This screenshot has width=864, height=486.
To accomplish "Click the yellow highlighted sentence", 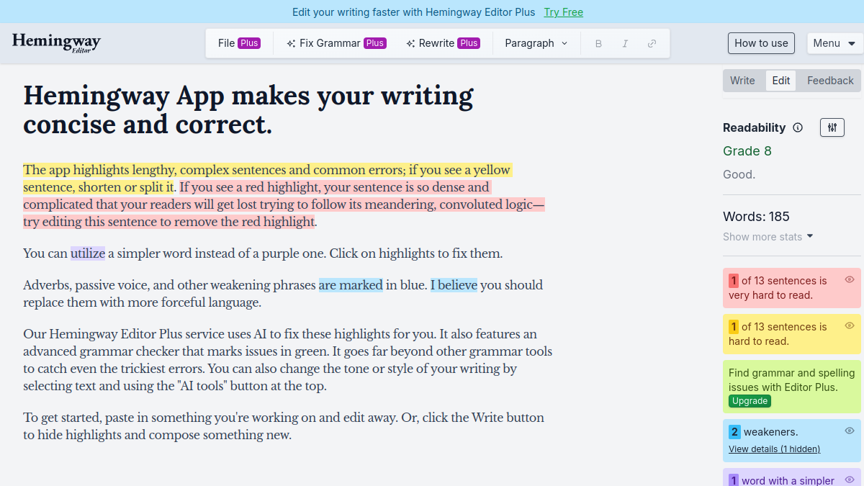I will point(267,179).
